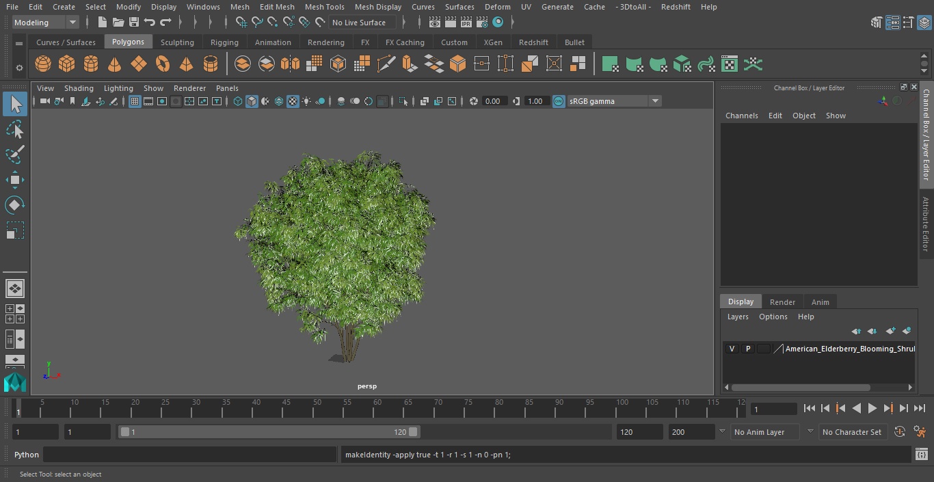The width and height of the screenshot is (934, 482).
Task: Click the New Scene icon
Action: tap(102, 23)
